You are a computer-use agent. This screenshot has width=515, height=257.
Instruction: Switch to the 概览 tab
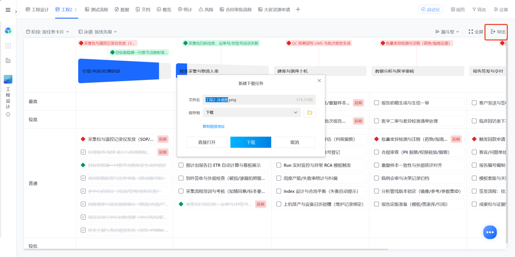(164, 9)
